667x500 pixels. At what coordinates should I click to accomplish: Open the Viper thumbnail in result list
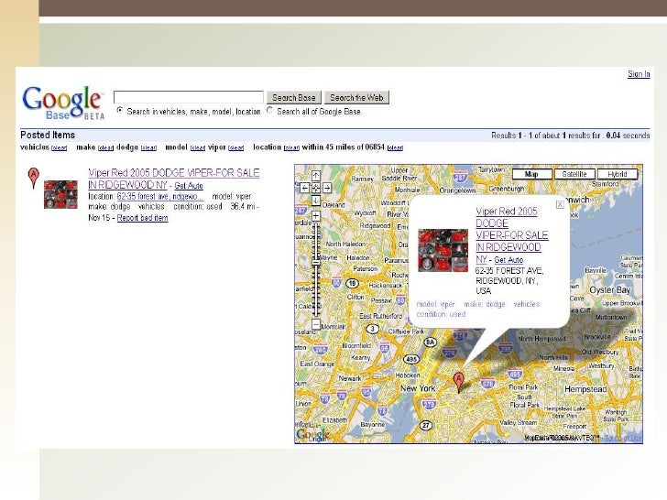point(60,194)
